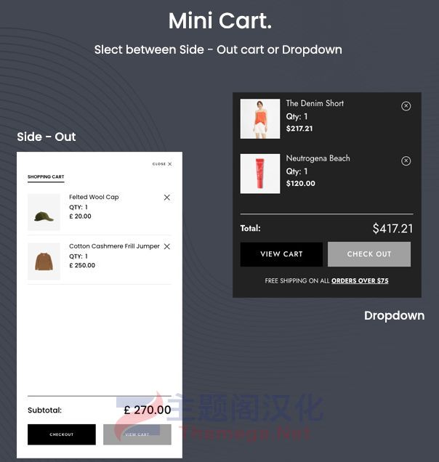Select the SHOPPING CART tab heading
Screen dimensions: 439x462
point(46,177)
